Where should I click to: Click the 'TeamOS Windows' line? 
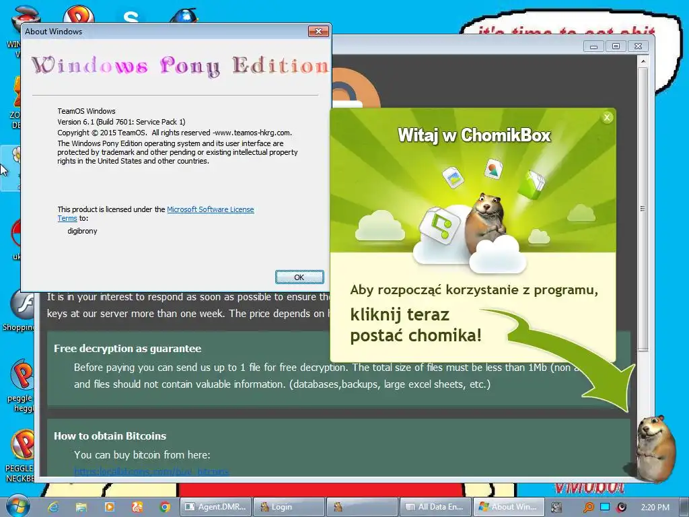coord(86,111)
